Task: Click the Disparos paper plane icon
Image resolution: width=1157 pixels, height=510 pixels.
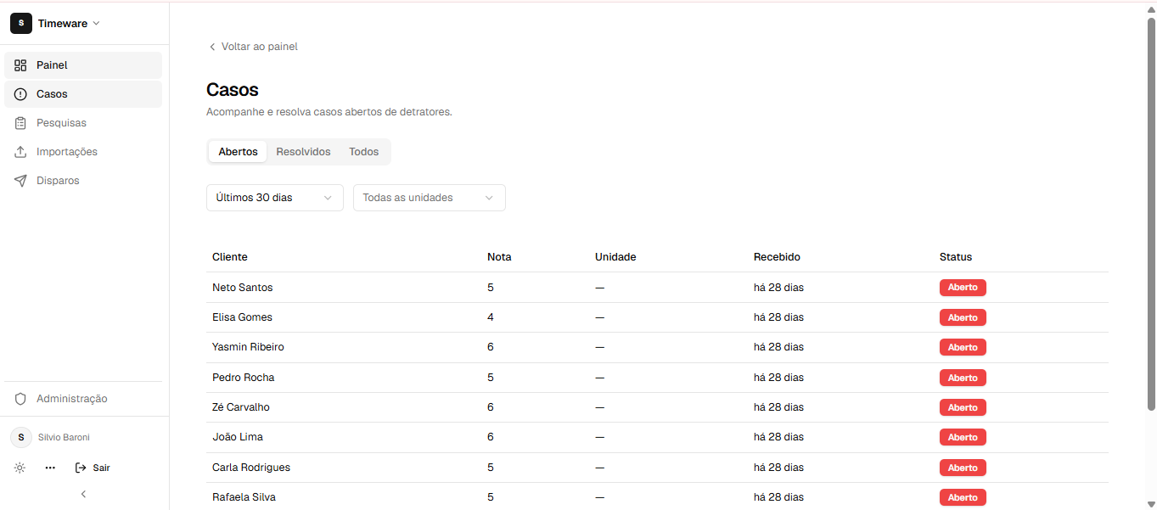Action: click(20, 181)
